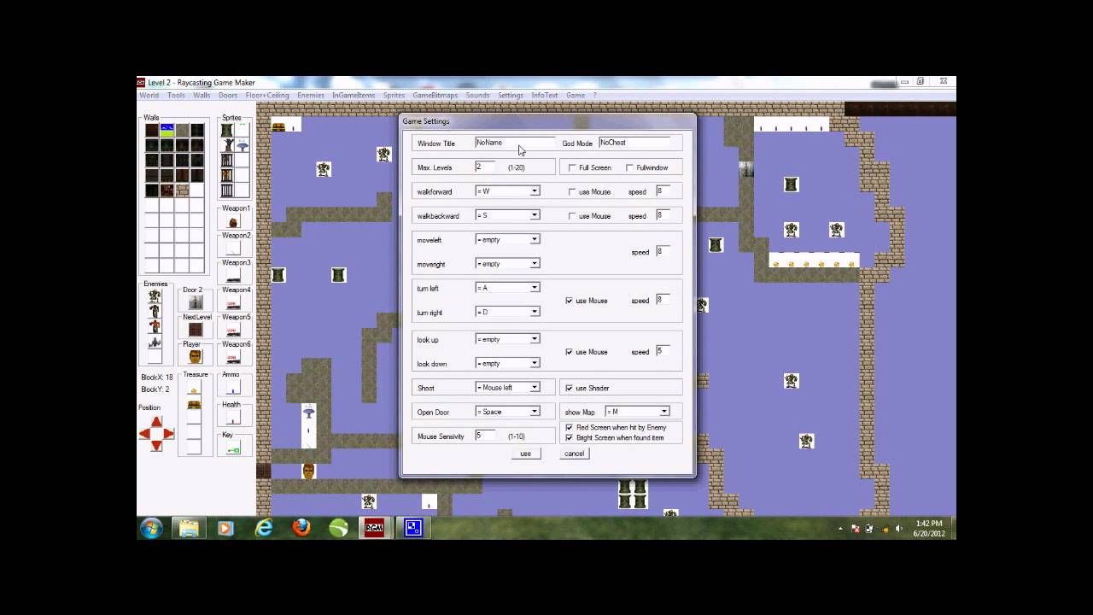Select the sky-and-grass wall texture tile
This screenshot has width=1093, height=615.
tap(167, 130)
